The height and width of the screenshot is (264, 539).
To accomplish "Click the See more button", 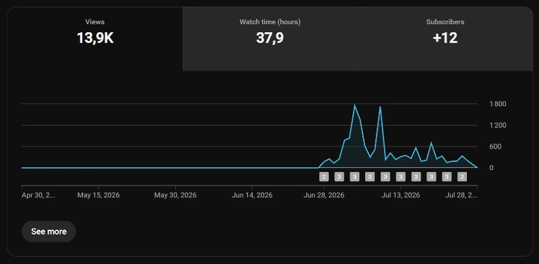I will coord(49,232).
